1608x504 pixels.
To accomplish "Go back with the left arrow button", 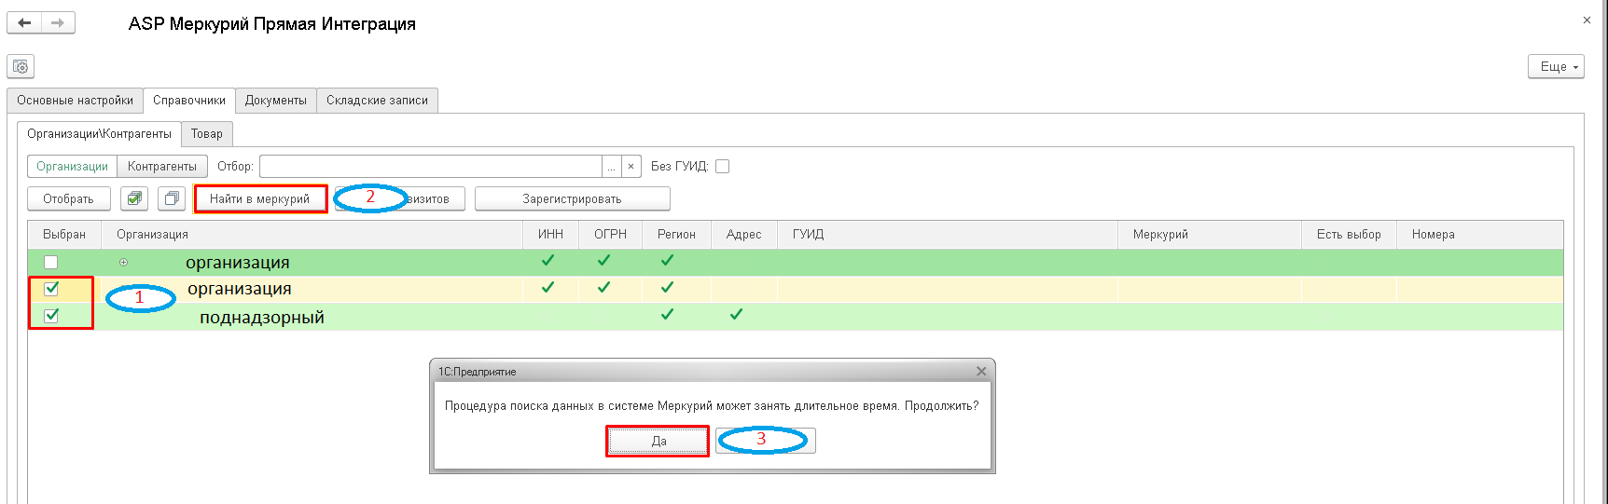I will pos(24,22).
